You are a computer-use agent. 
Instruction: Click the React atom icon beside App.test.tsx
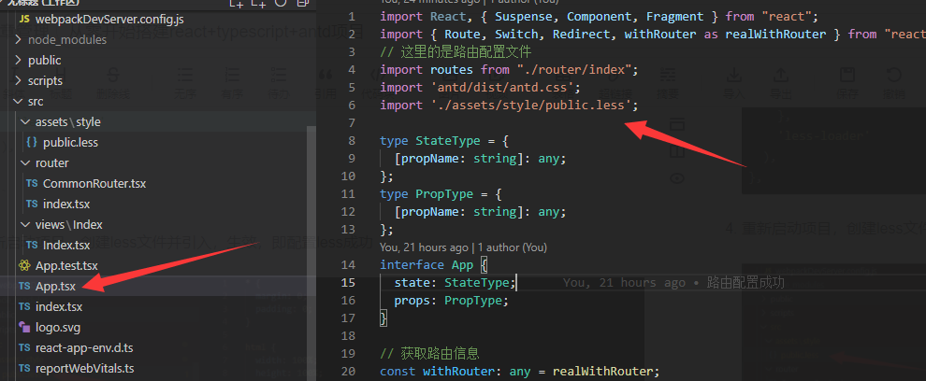click(25, 265)
